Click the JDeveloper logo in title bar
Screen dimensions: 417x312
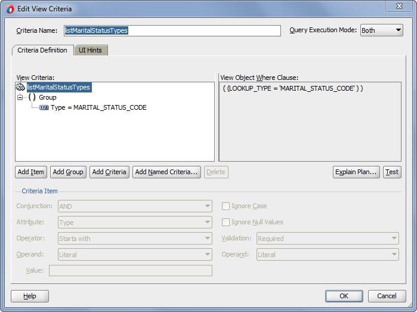[10, 10]
